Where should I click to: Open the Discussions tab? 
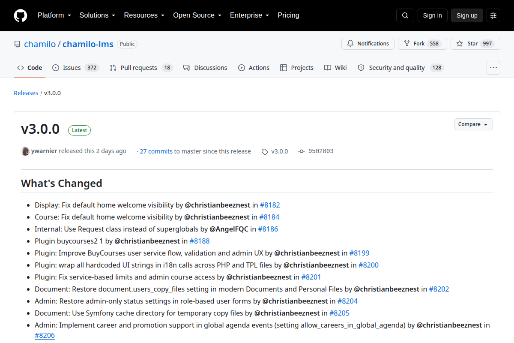pos(205,68)
